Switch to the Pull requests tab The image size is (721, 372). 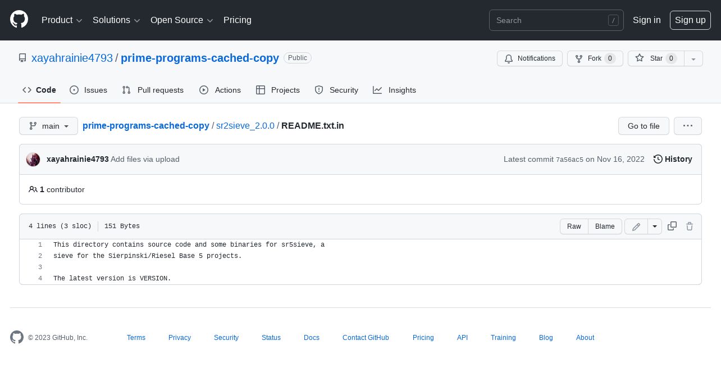153,90
